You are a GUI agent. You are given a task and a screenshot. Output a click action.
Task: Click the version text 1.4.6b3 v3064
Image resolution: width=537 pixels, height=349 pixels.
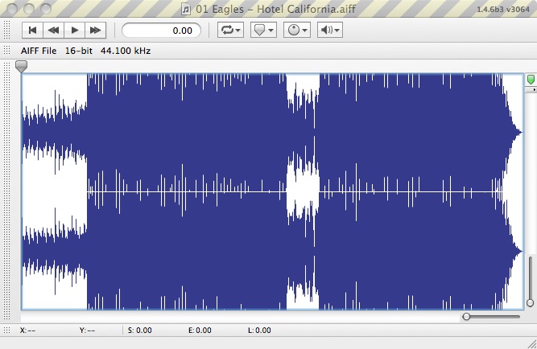[503, 9]
